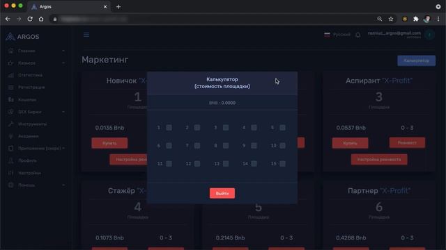Open the Русский language dropdown

click(x=337, y=35)
